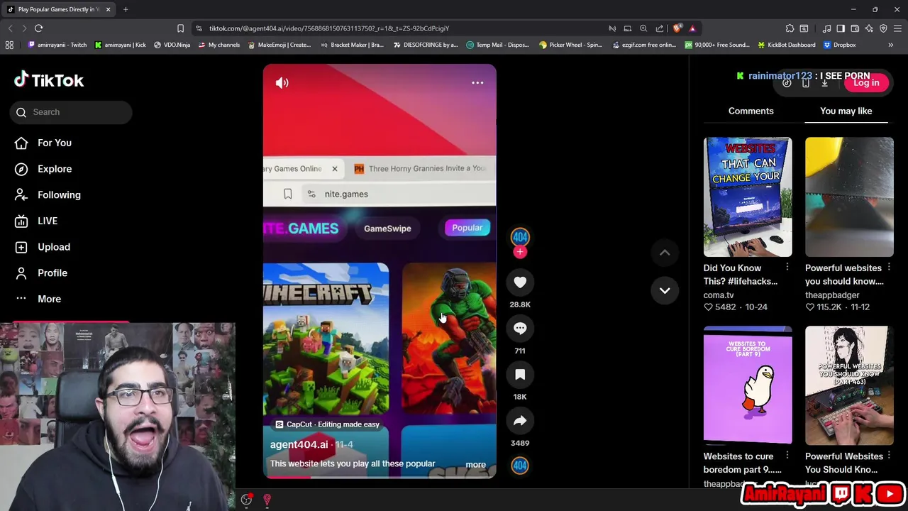Open options for 'Powerful websites you should know' video
The image size is (908, 511).
click(889, 268)
